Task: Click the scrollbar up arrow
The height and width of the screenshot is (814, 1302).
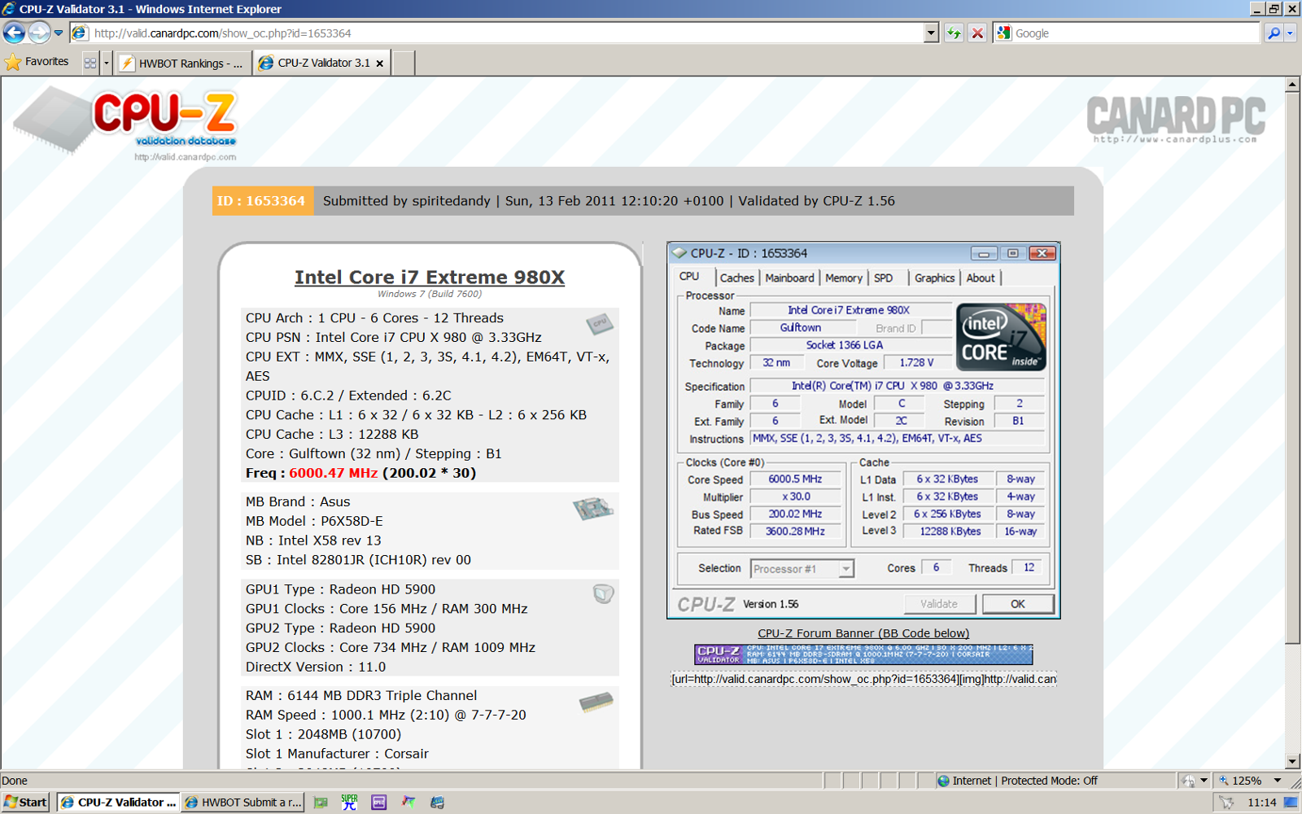Action: [1292, 85]
